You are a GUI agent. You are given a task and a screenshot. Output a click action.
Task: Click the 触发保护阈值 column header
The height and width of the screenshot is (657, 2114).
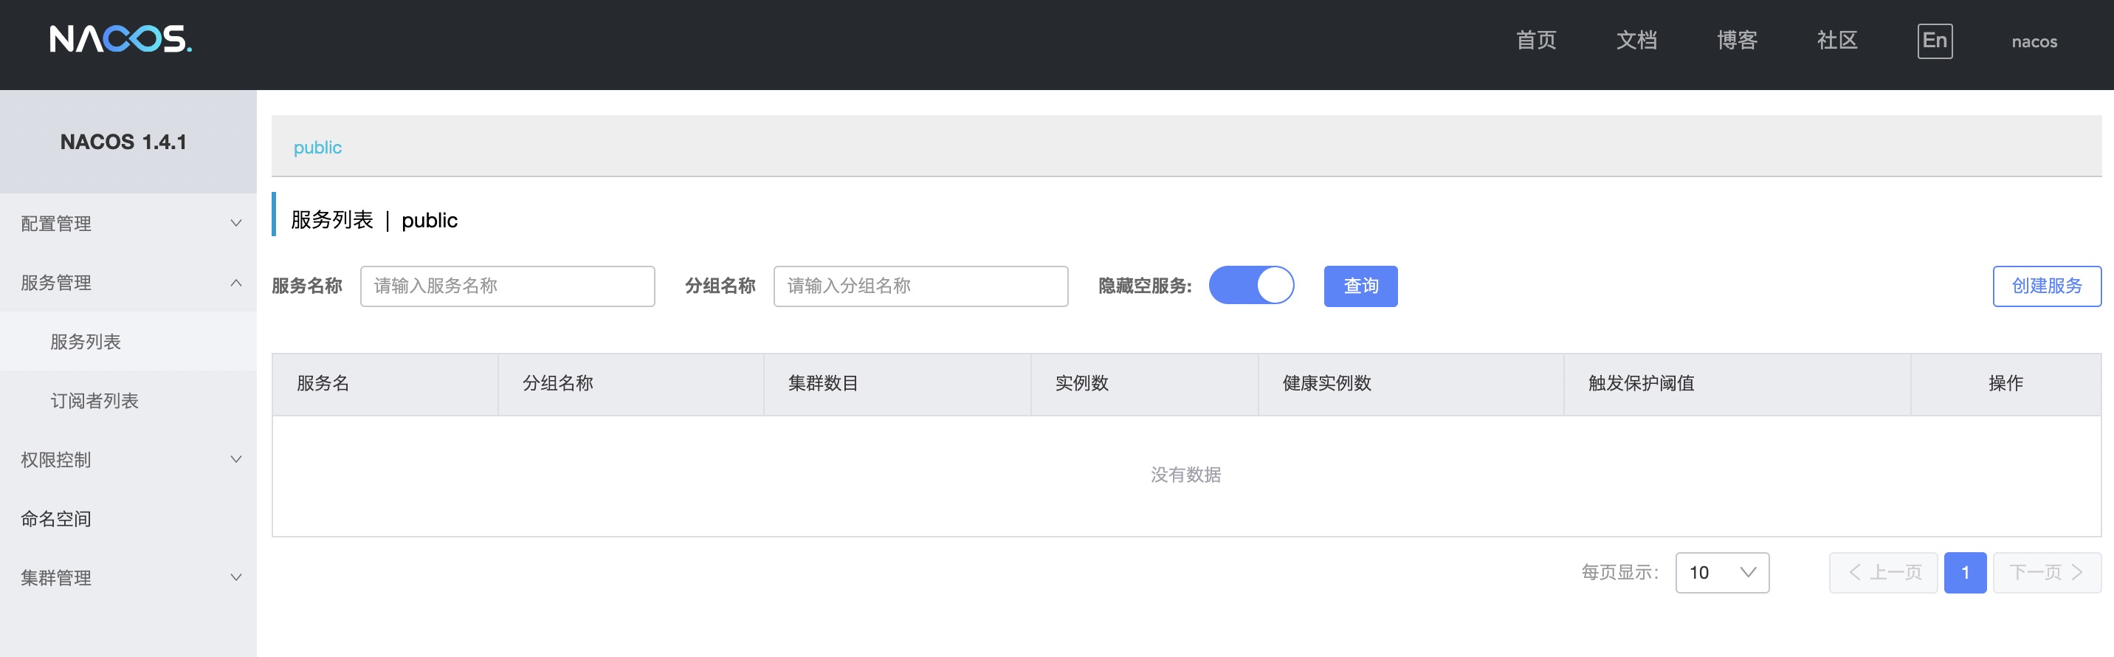(1738, 384)
